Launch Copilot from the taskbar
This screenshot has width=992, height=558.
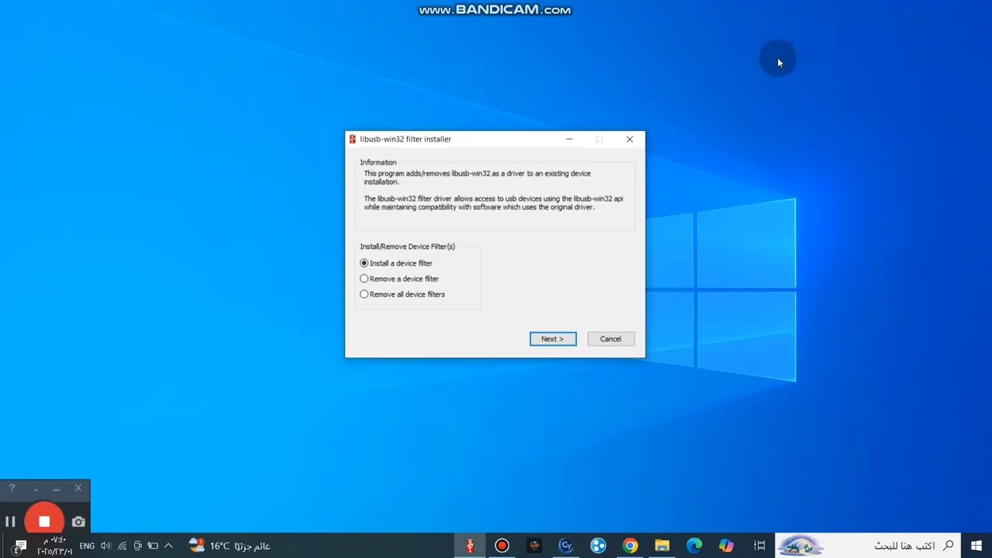coord(726,546)
